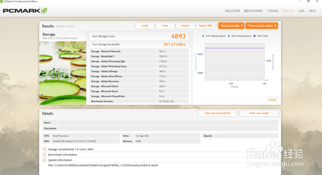322x175 pixels.
Task: Select the Storage - Adobe InDesign row
Action: 139,71
